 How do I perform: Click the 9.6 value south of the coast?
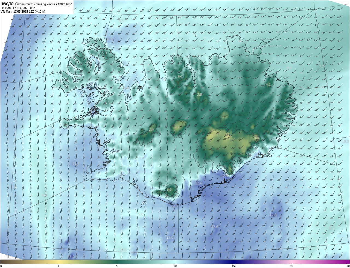(x=141, y=214)
